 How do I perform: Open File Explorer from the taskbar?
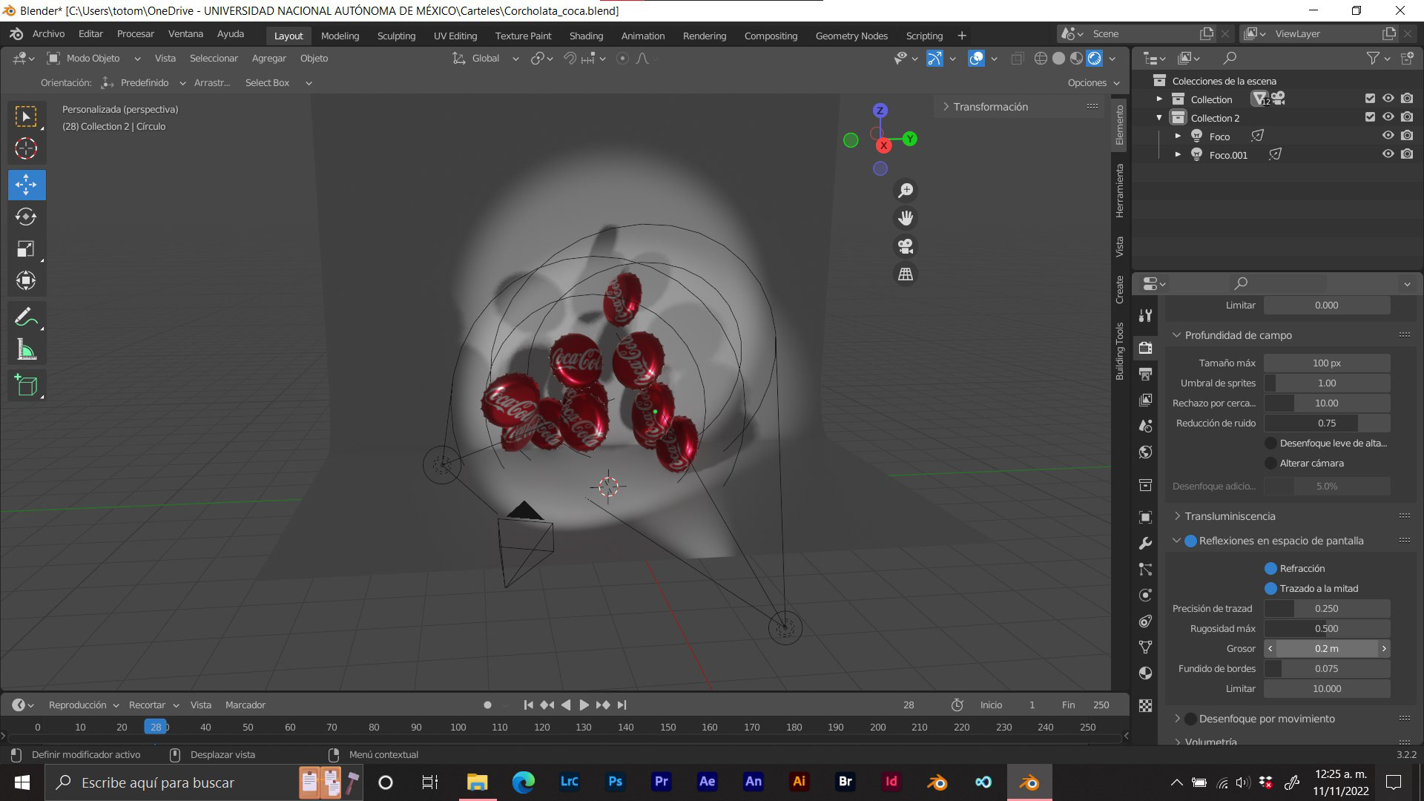477,782
